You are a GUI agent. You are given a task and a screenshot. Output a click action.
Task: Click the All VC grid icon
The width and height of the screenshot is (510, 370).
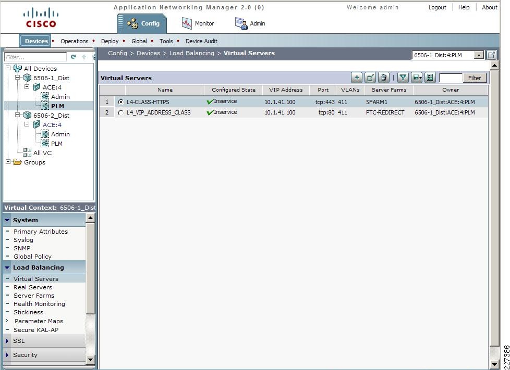[x=27, y=153]
